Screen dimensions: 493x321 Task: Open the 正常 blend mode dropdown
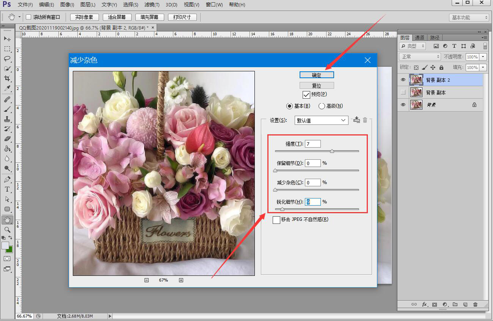coord(420,57)
